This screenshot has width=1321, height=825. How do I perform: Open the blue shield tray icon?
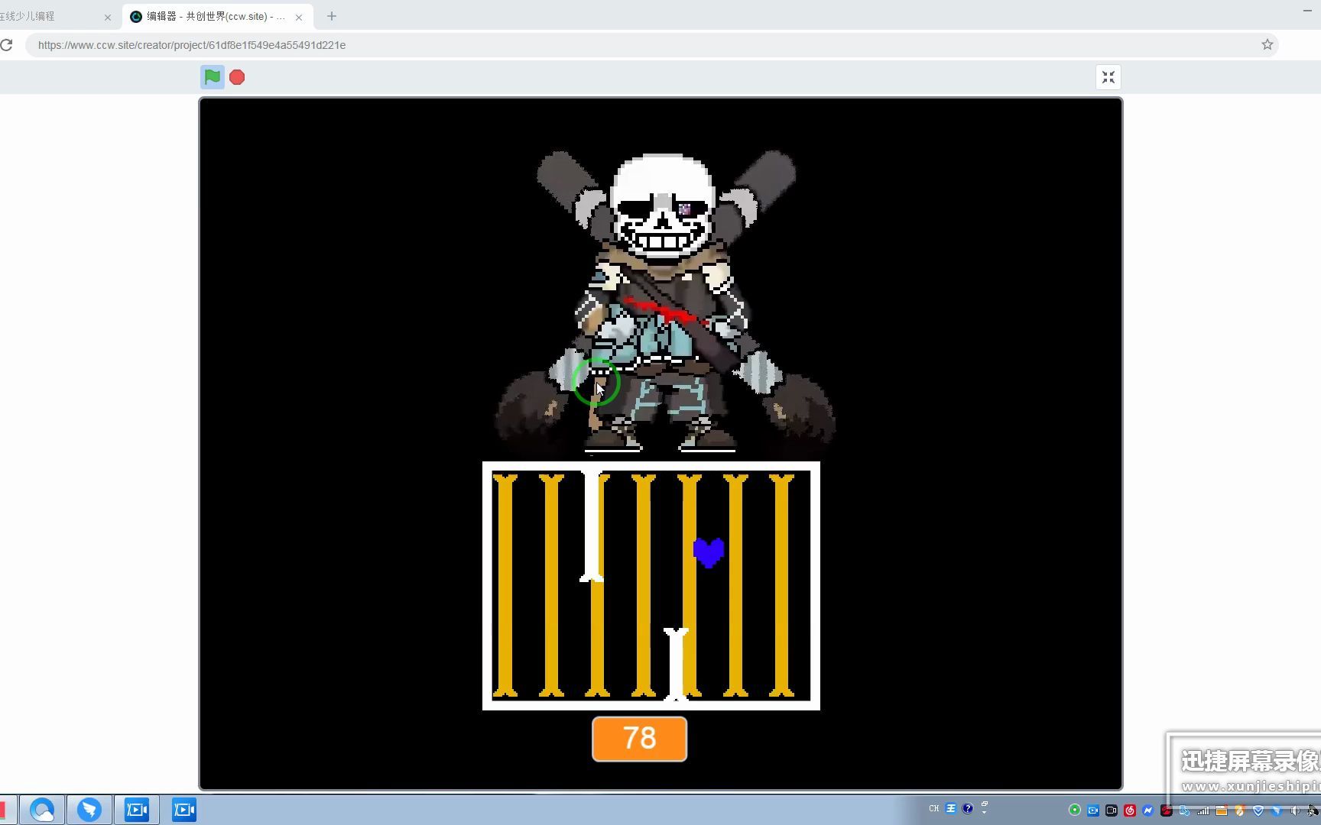point(1258,810)
